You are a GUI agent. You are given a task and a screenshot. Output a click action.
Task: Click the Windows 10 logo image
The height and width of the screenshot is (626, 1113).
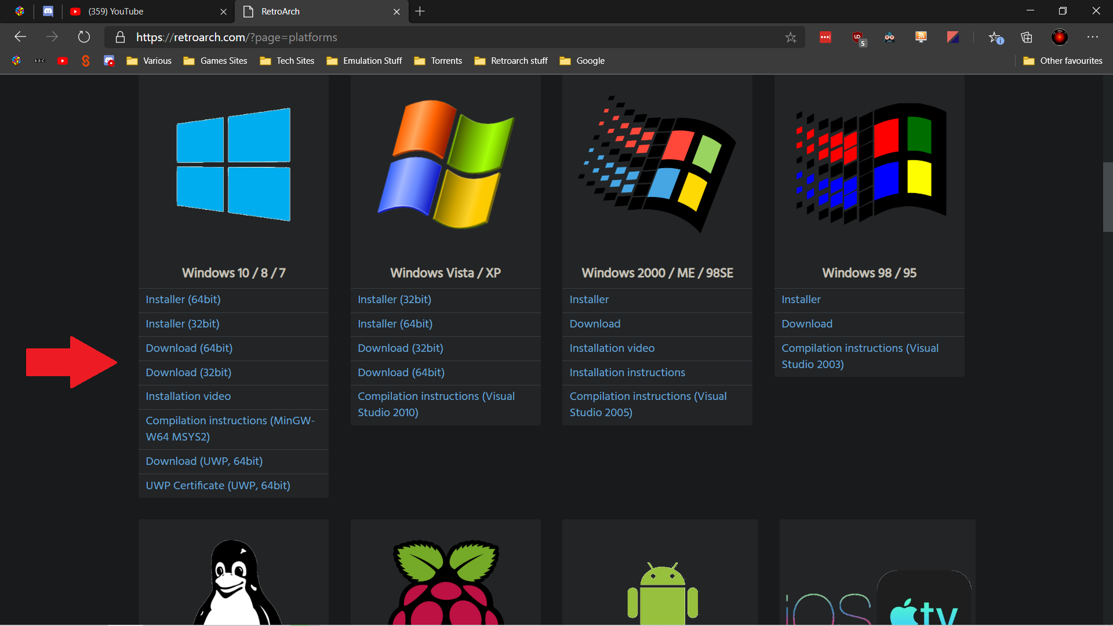[x=234, y=165]
